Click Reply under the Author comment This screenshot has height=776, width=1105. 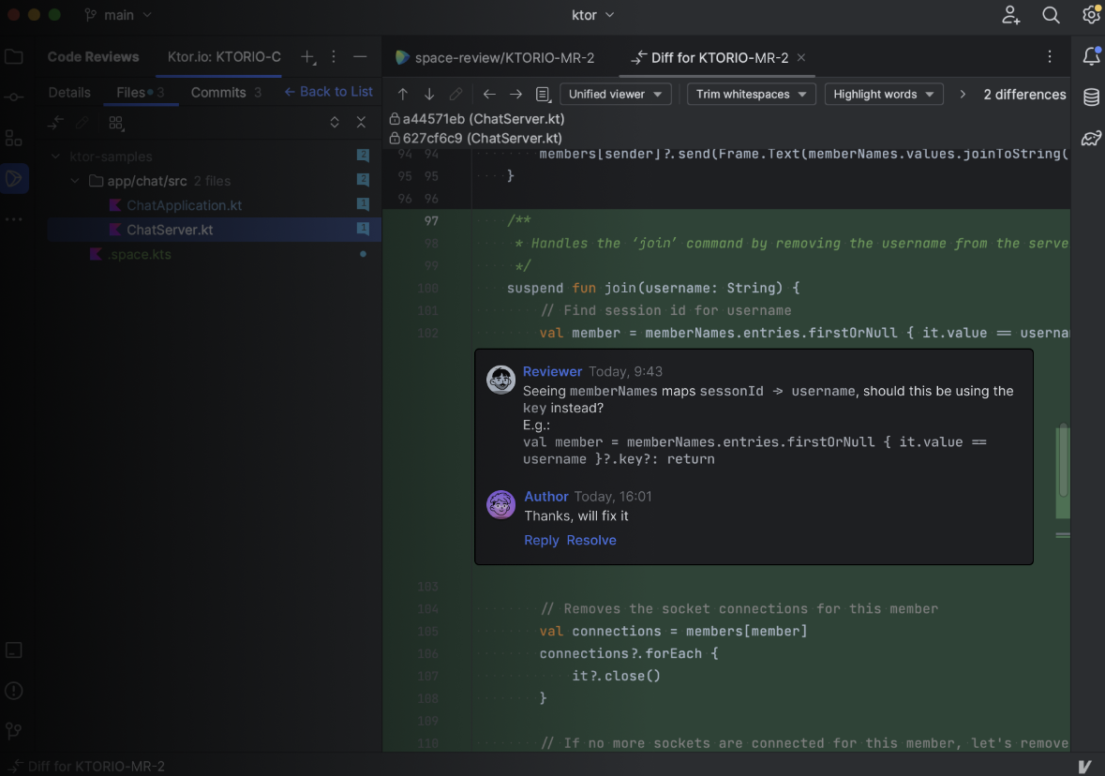(541, 541)
